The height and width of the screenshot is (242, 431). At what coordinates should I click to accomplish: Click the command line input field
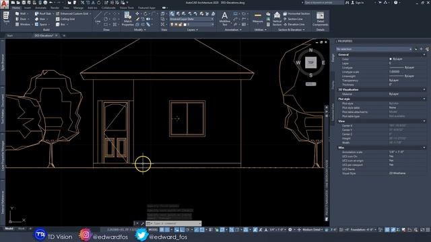[176, 223]
